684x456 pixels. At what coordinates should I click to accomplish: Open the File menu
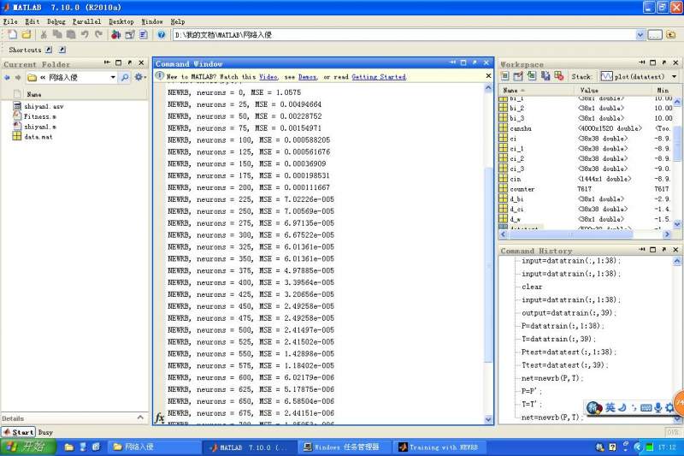[10, 21]
